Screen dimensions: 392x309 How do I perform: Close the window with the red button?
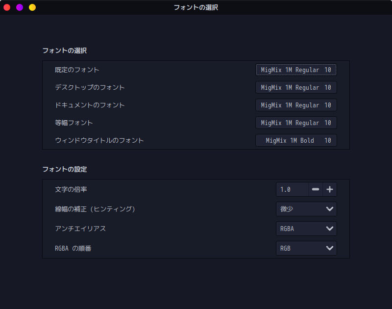click(x=7, y=7)
